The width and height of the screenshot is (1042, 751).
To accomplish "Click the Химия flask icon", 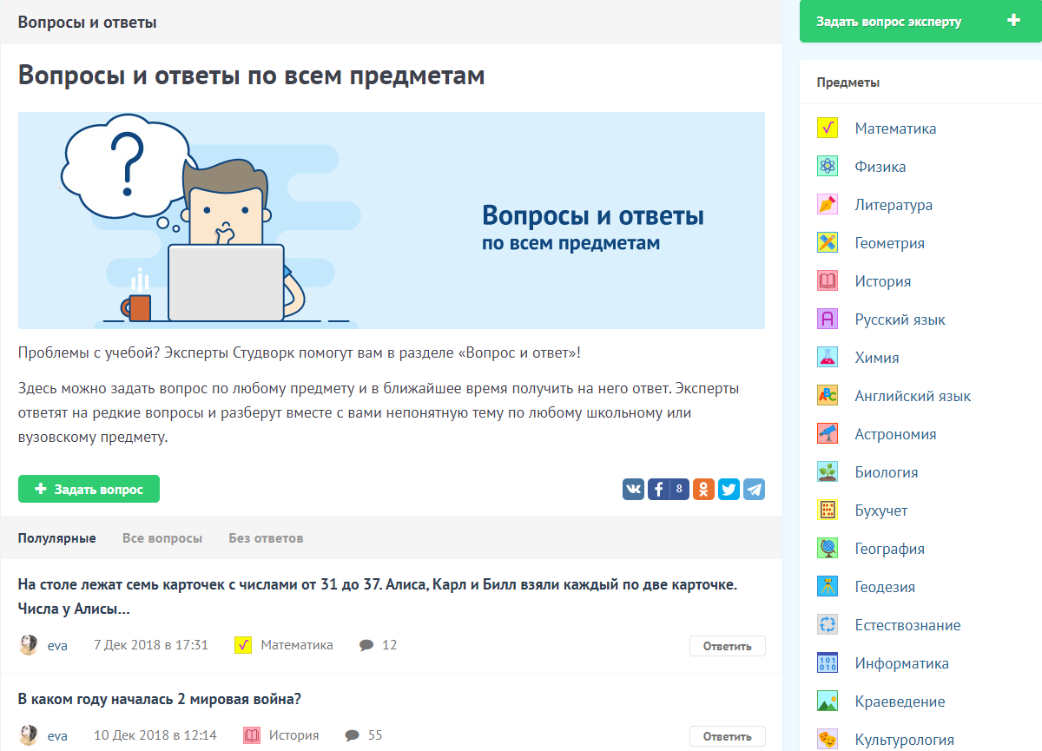I will [x=828, y=358].
